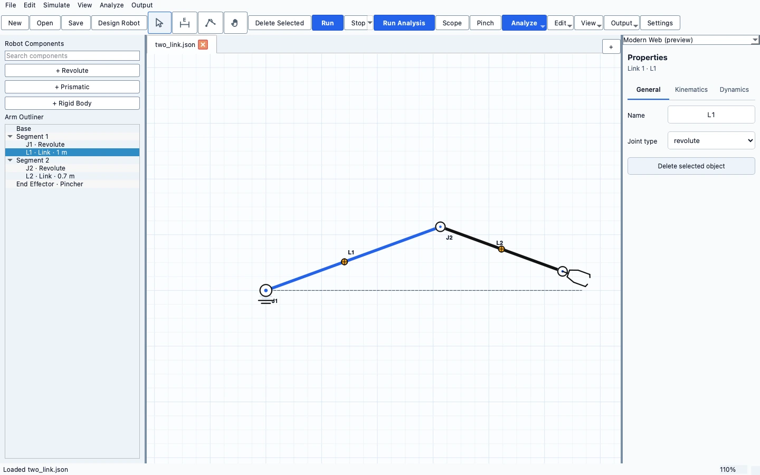This screenshot has height=475, width=760.
Task: Click the Design Robot button
Action: (x=119, y=23)
